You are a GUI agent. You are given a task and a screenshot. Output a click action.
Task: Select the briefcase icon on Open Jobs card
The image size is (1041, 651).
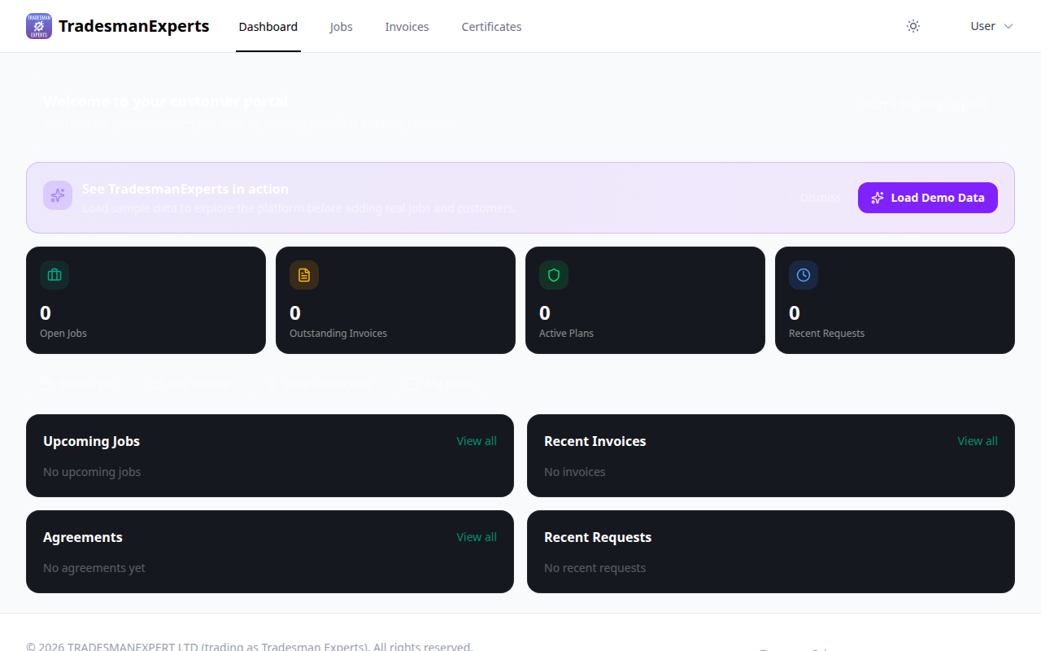[x=54, y=275]
